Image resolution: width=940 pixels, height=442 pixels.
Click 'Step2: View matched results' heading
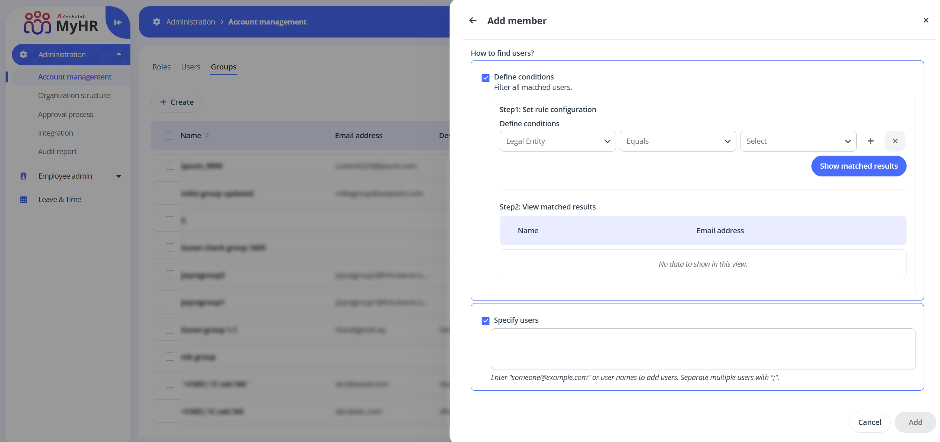coord(547,207)
